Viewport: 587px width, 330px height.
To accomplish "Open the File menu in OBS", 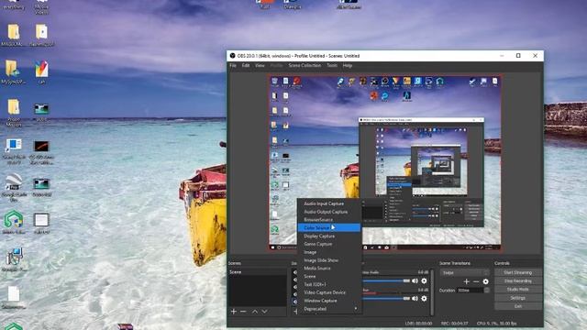I will pos(233,65).
